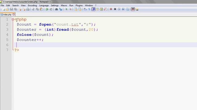This screenshot has height=110, width=197.
Task: Close the index.php tab
Action: 14,14
